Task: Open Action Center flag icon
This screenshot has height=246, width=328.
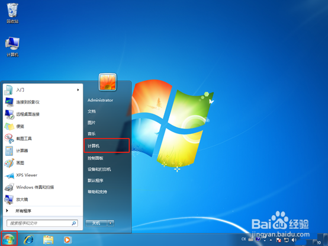Action: click(x=279, y=240)
